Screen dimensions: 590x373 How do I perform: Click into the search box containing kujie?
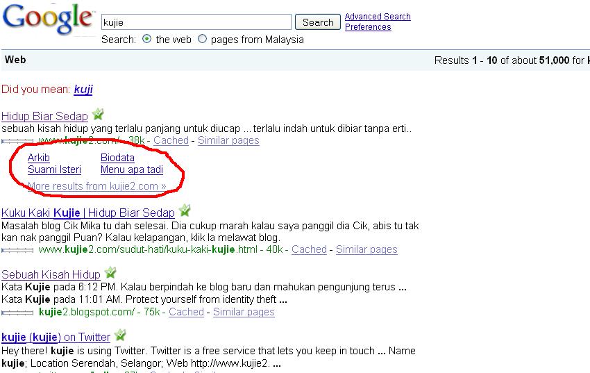click(196, 22)
